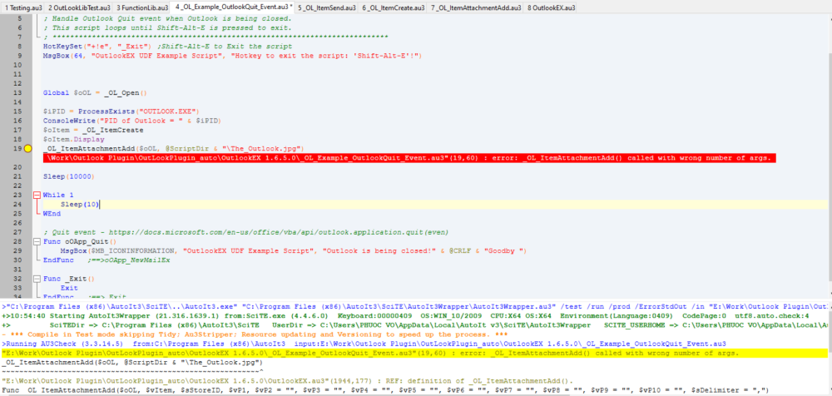Go to the 7 _OL_ItemAttachmentAdd.au3 tab
Viewport: 832px width, 396px height.
(x=475, y=7)
